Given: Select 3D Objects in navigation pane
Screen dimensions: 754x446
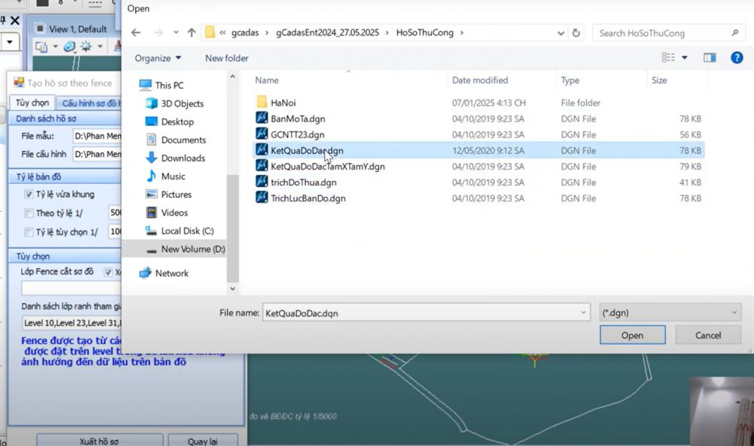Looking at the screenshot, I should tap(182, 103).
